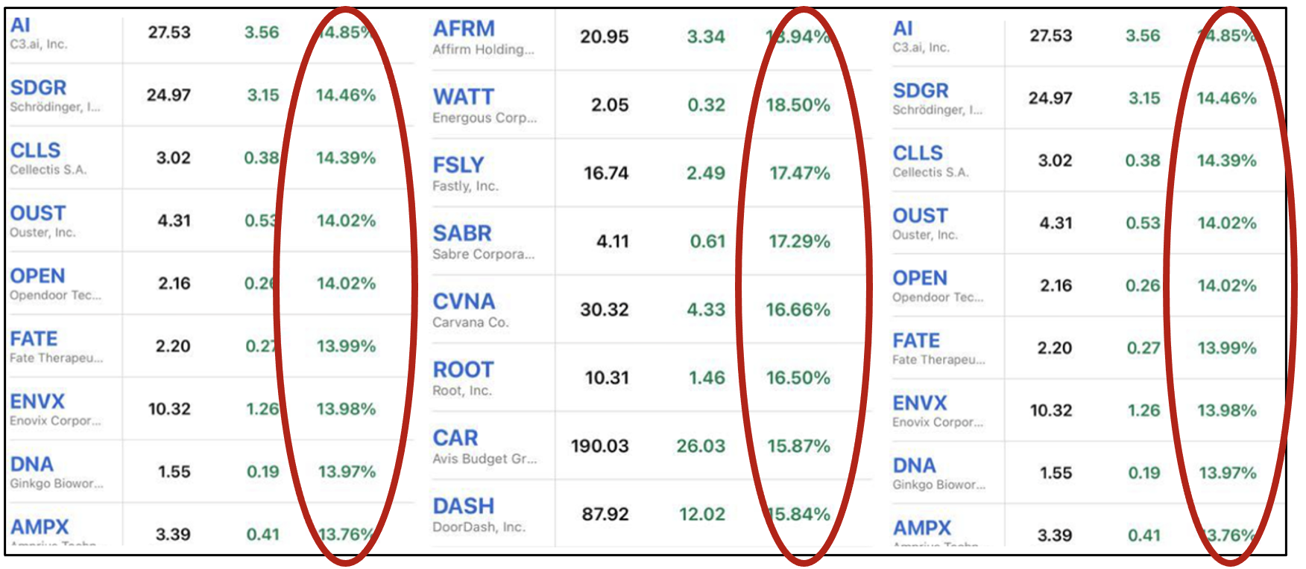Click the 15.87% change for CAR
The height and width of the screenshot is (569, 1306).
coord(799,446)
